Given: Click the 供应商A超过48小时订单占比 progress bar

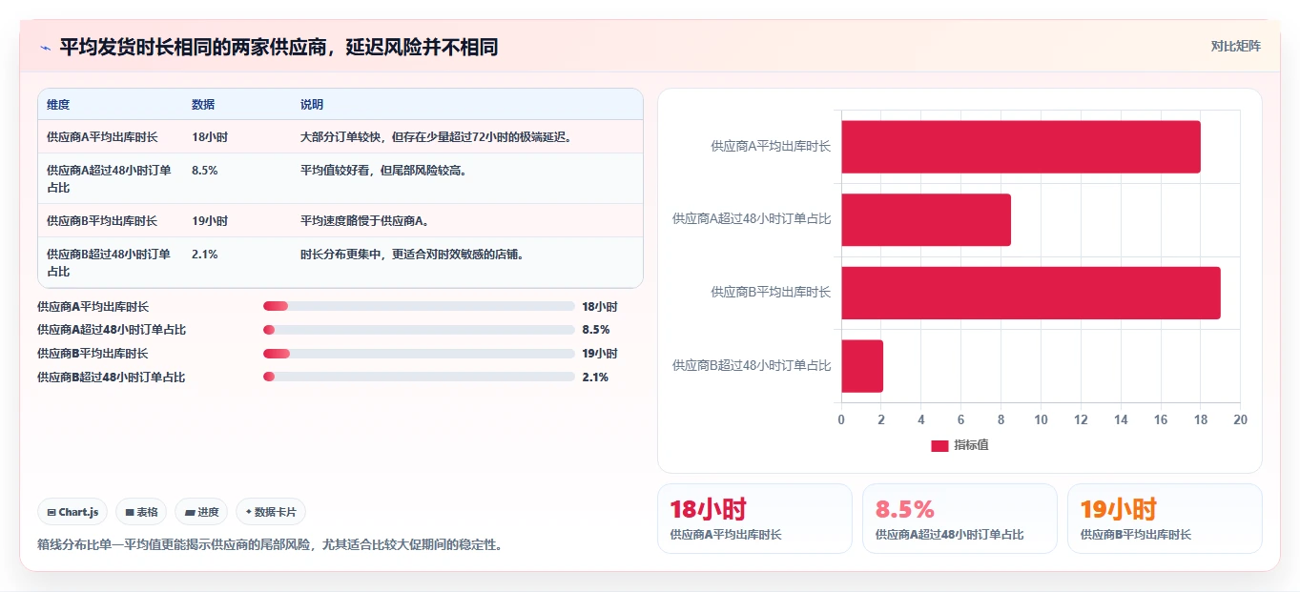Looking at the screenshot, I should click(x=419, y=330).
